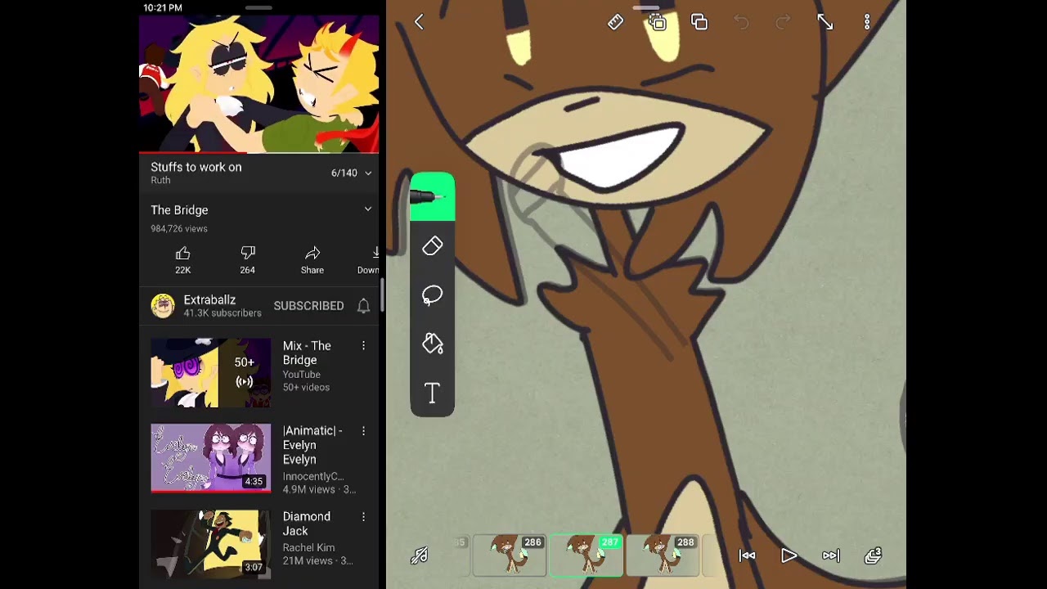This screenshot has width=1047, height=589.
Task: Expand the Stuffs to work on playlist
Action: click(x=368, y=173)
